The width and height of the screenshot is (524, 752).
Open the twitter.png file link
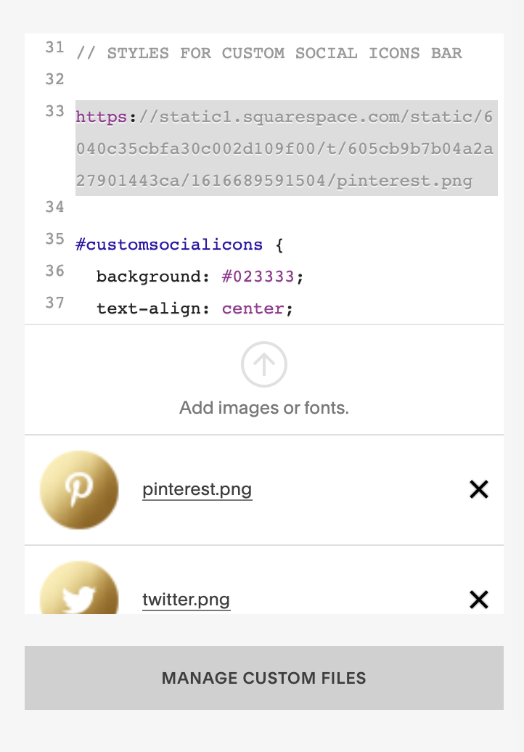pyautogui.click(x=186, y=600)
